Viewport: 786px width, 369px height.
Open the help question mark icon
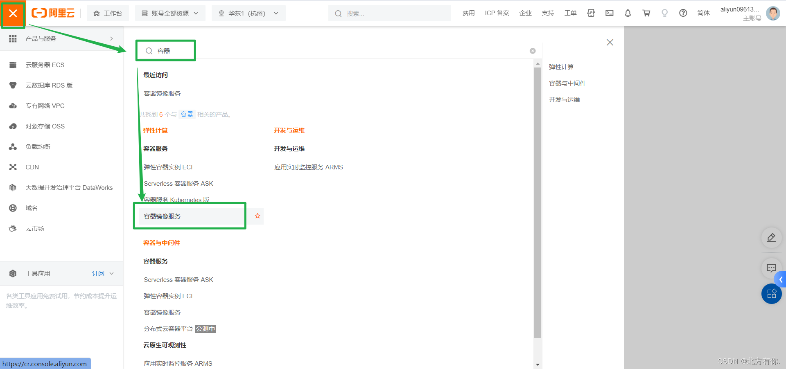pyautogui.click(x=683, y=13)
